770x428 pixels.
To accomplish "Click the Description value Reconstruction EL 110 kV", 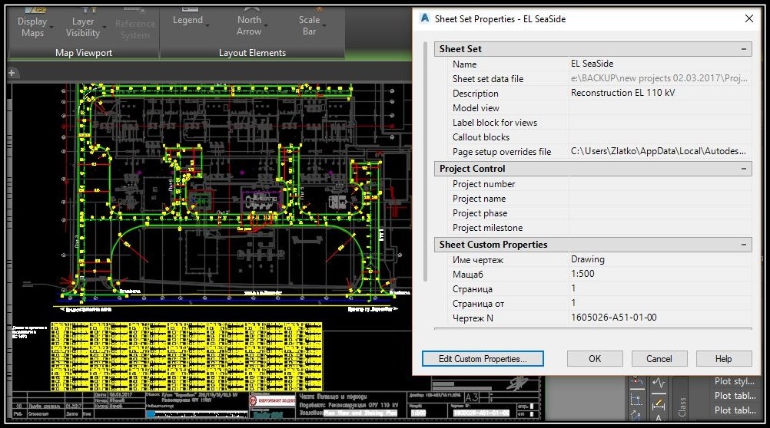I will 622,93.
